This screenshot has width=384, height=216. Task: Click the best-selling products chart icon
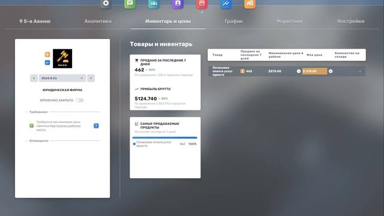tap(137, 124)
